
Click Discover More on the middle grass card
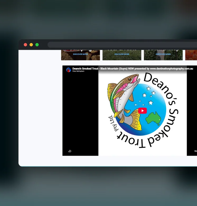point(122,54)
